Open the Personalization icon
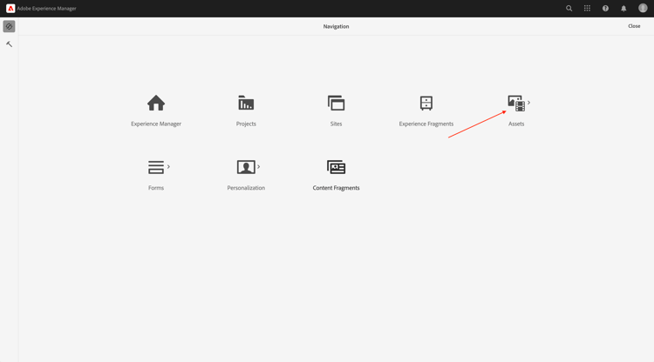 tap(246, 167)
